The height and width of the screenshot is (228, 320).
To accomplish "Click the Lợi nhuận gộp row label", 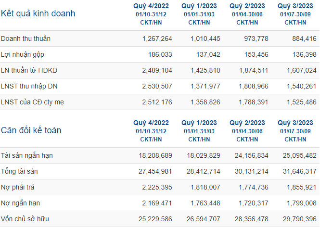I will (x=23, y=55).
